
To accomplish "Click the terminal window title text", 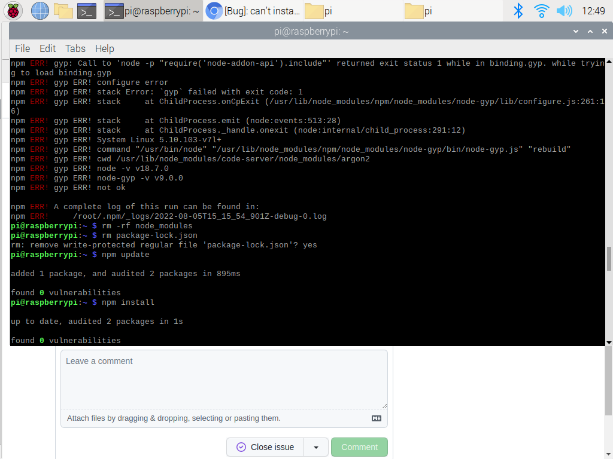I will 311,31.
